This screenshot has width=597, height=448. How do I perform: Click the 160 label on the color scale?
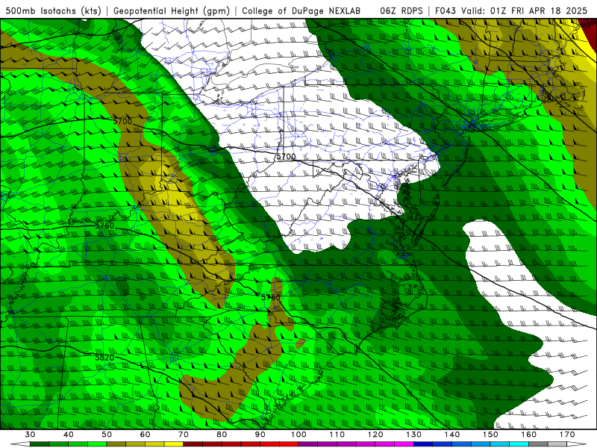(x=529, y=435)
